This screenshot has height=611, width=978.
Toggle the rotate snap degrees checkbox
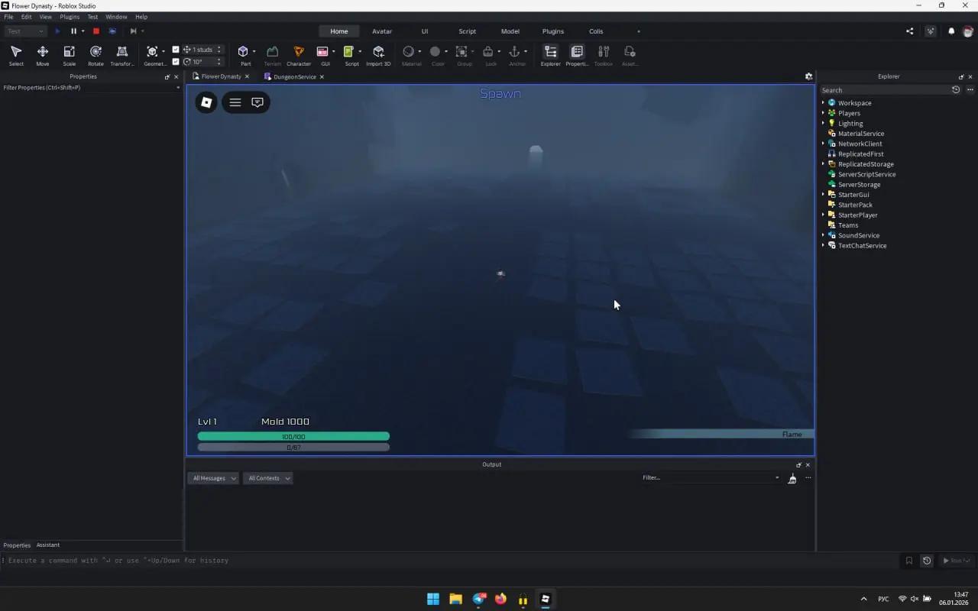pos(176,62)
